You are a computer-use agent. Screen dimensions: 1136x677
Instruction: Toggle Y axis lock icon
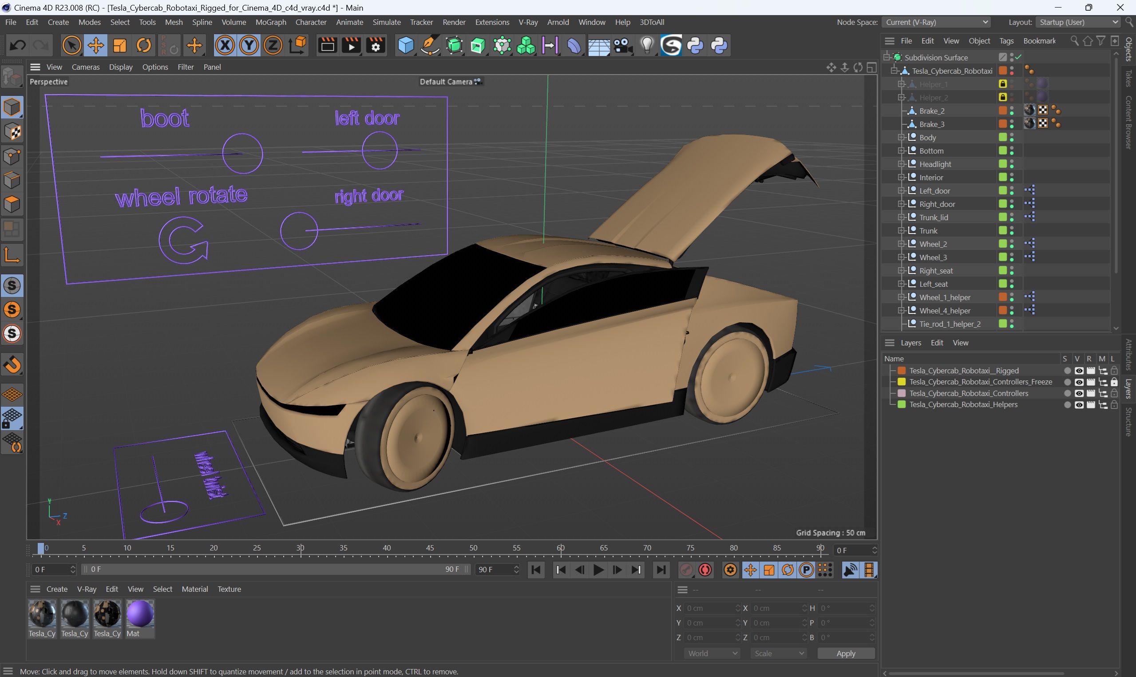[249, 45]
